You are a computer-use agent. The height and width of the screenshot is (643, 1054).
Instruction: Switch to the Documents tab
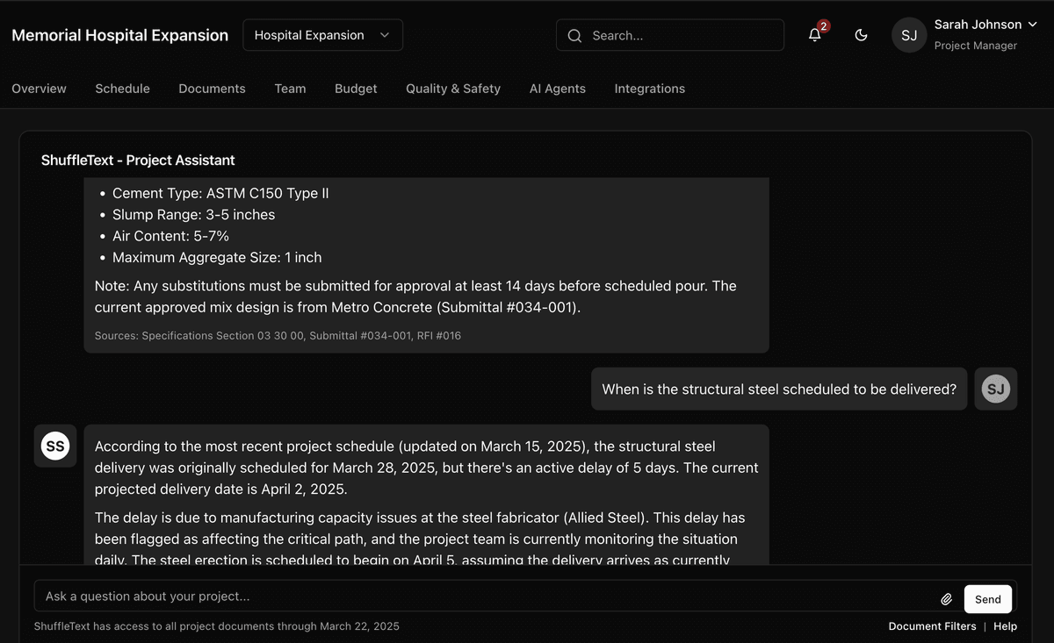[212, 89]
